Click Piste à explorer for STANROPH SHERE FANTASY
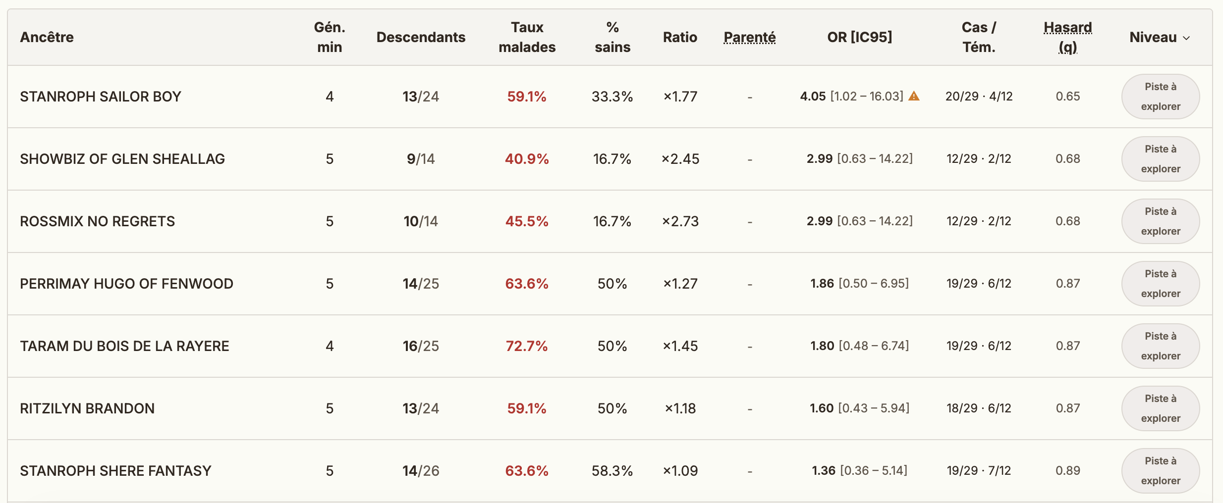 pyautogui.click(x=1161, y=471)
